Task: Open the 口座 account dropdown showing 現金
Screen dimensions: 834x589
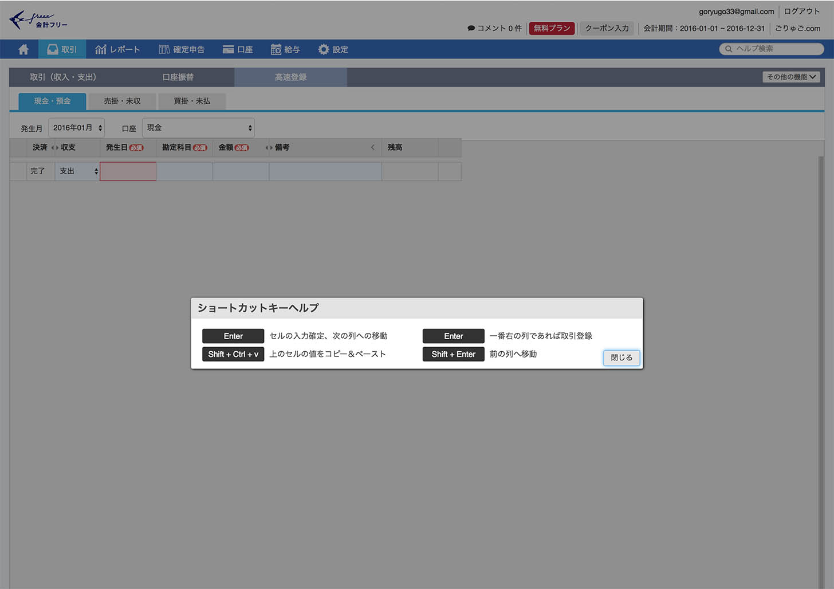Action: (x=198, y=128)
